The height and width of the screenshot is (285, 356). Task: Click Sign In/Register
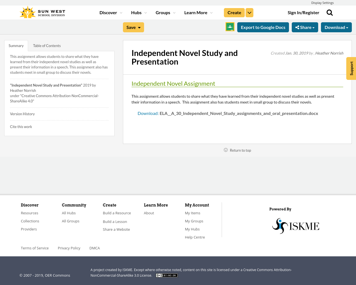pyautogui.click(x=303, y=12)
